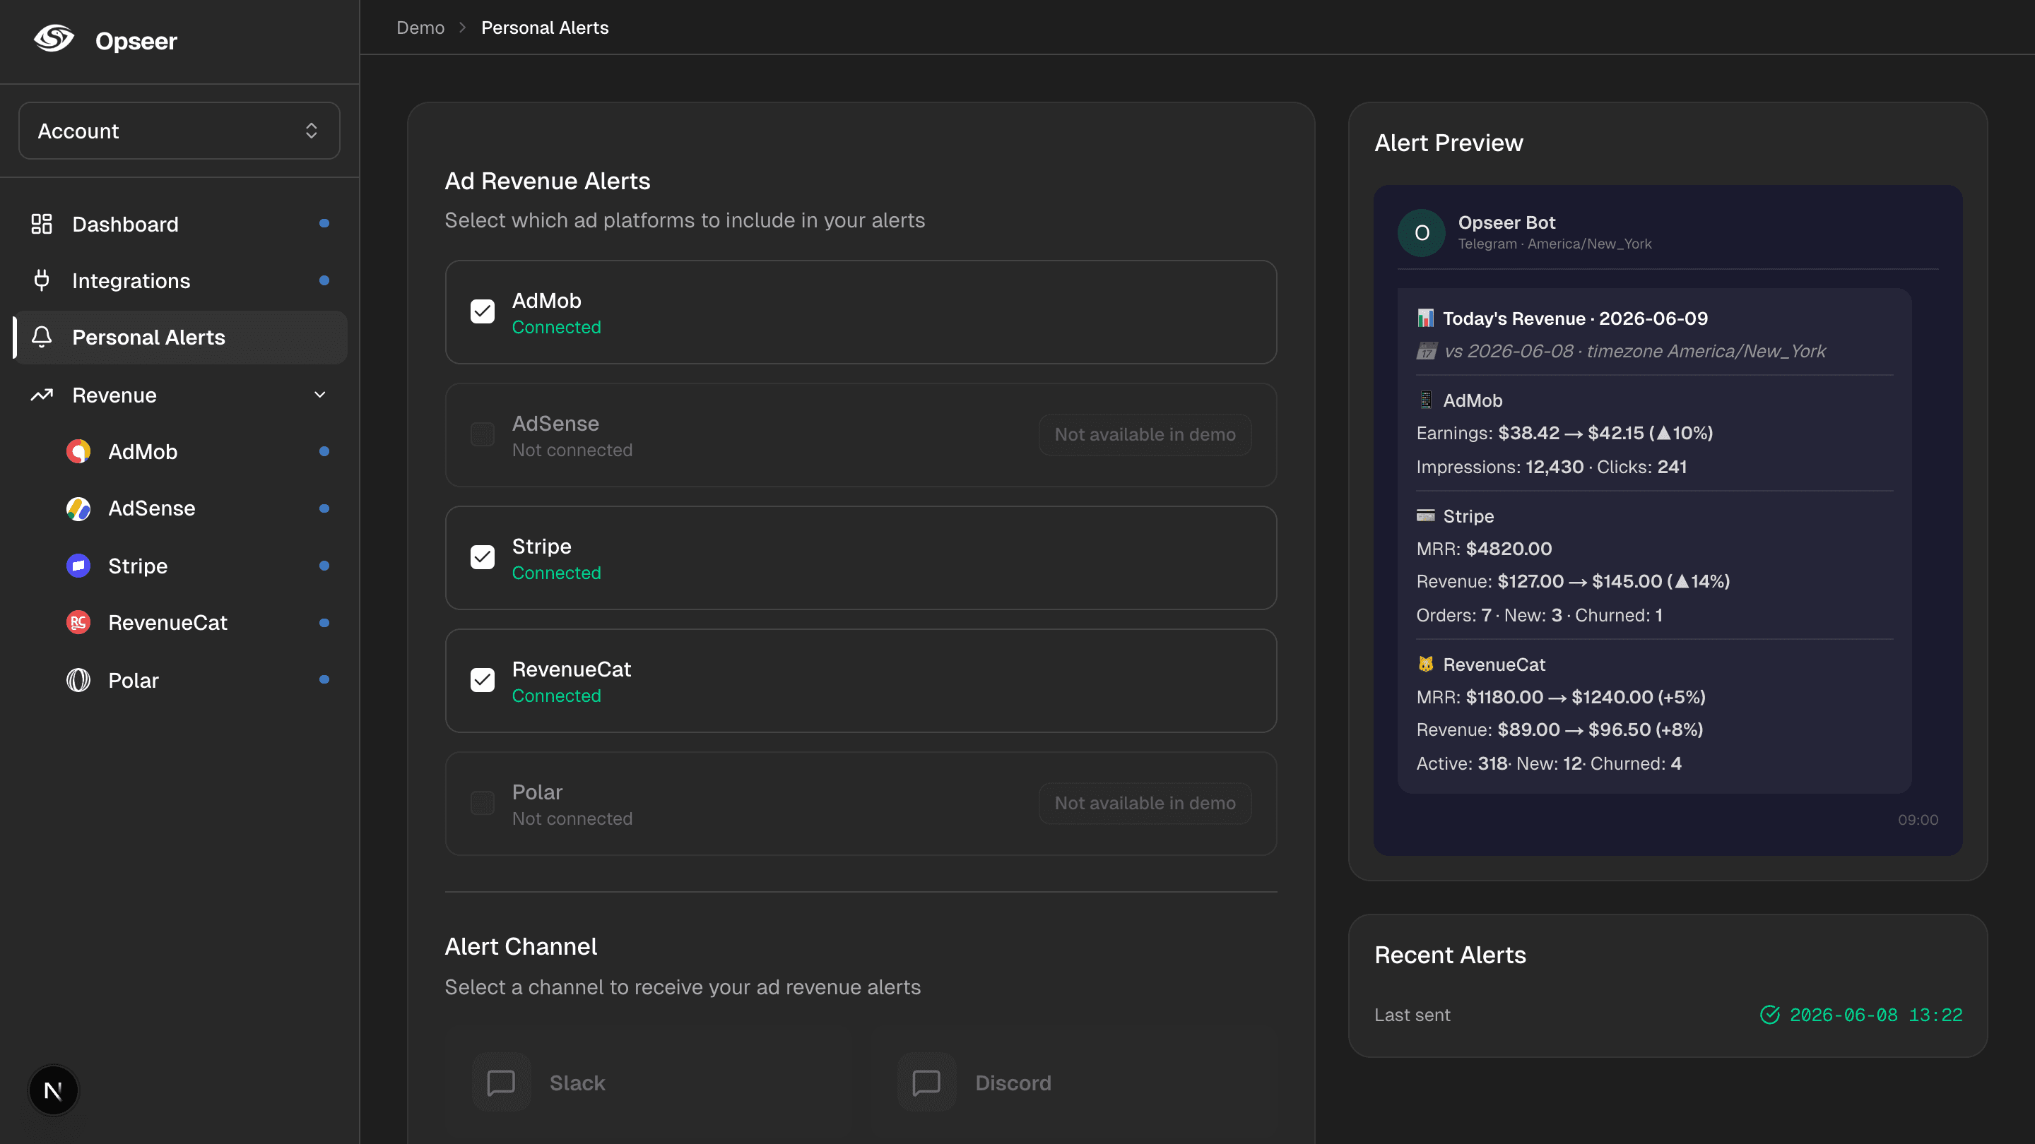Image resolution: width=2035 pixels, height=1144 pixels.
Task: Click 'Today's Revenue · 2026-06-09' heading
Action: pos(1574,318)
